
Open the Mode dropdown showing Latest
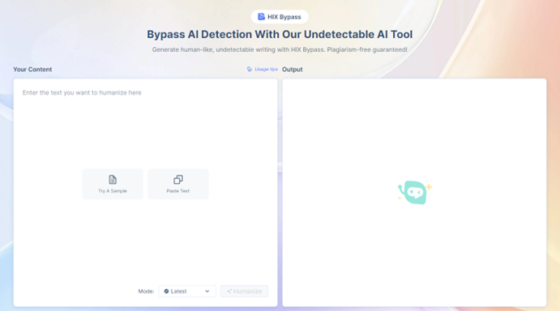click(x=187, y=292)
